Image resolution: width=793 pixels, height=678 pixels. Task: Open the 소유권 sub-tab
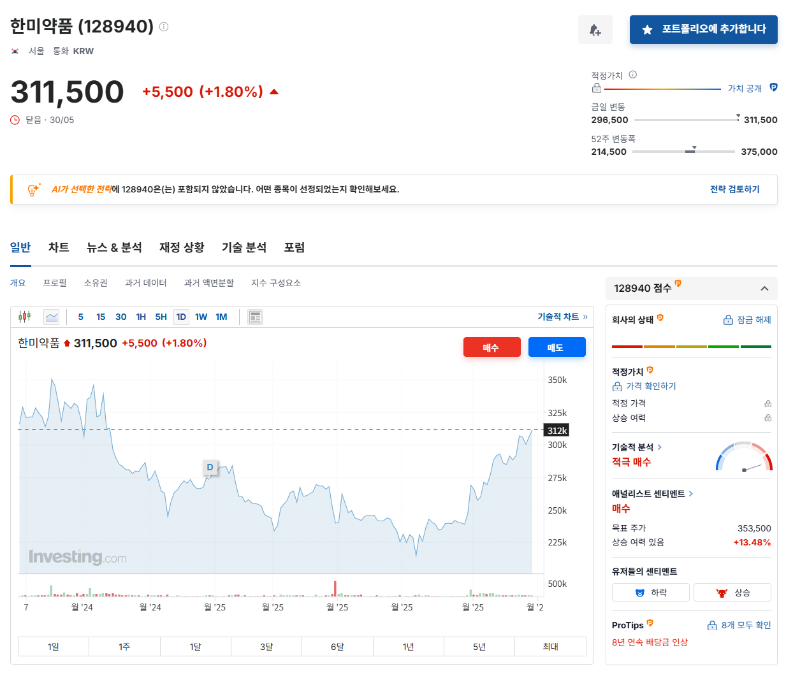click(x=96, y=283)
